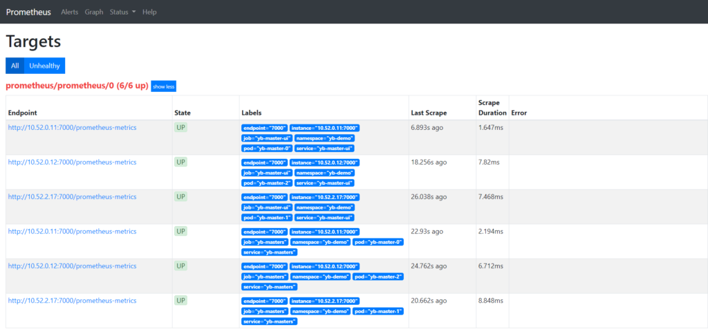Open the Help menu item

coord(149,12)
